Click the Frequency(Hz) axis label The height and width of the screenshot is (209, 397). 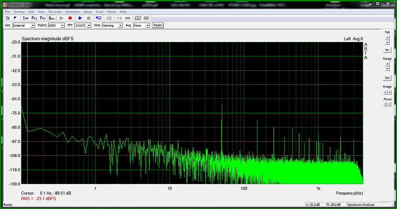tap(349, 193)
